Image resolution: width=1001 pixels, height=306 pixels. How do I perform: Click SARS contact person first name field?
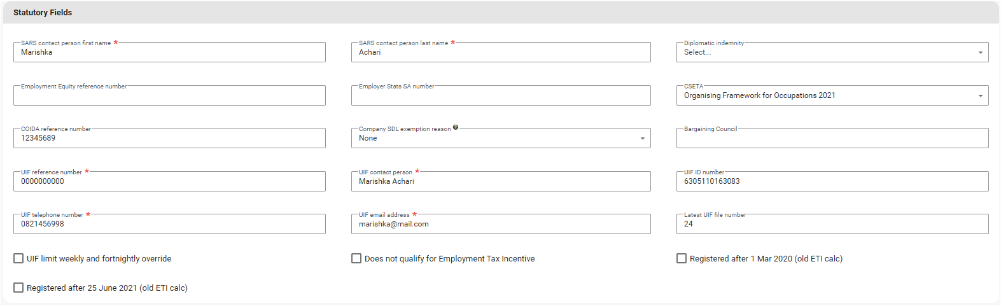pyautogui.click(x=169, y=53)
